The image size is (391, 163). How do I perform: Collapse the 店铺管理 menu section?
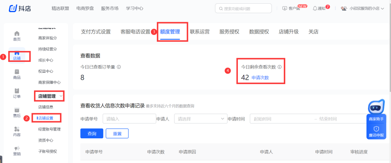coord(61,96)
